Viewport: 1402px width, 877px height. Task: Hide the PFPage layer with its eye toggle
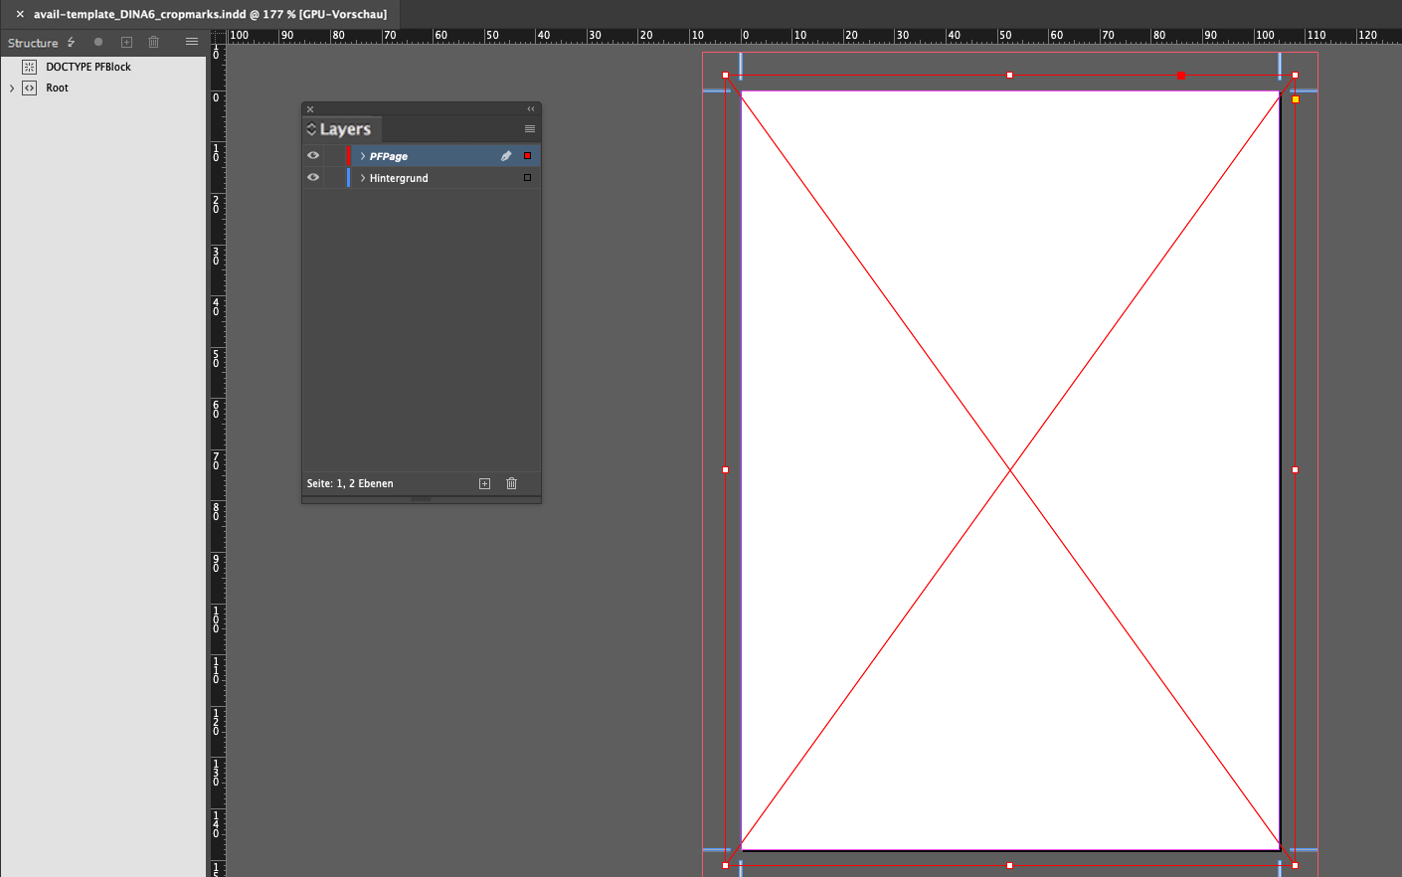pyautogui.click(x=313, y=155)
